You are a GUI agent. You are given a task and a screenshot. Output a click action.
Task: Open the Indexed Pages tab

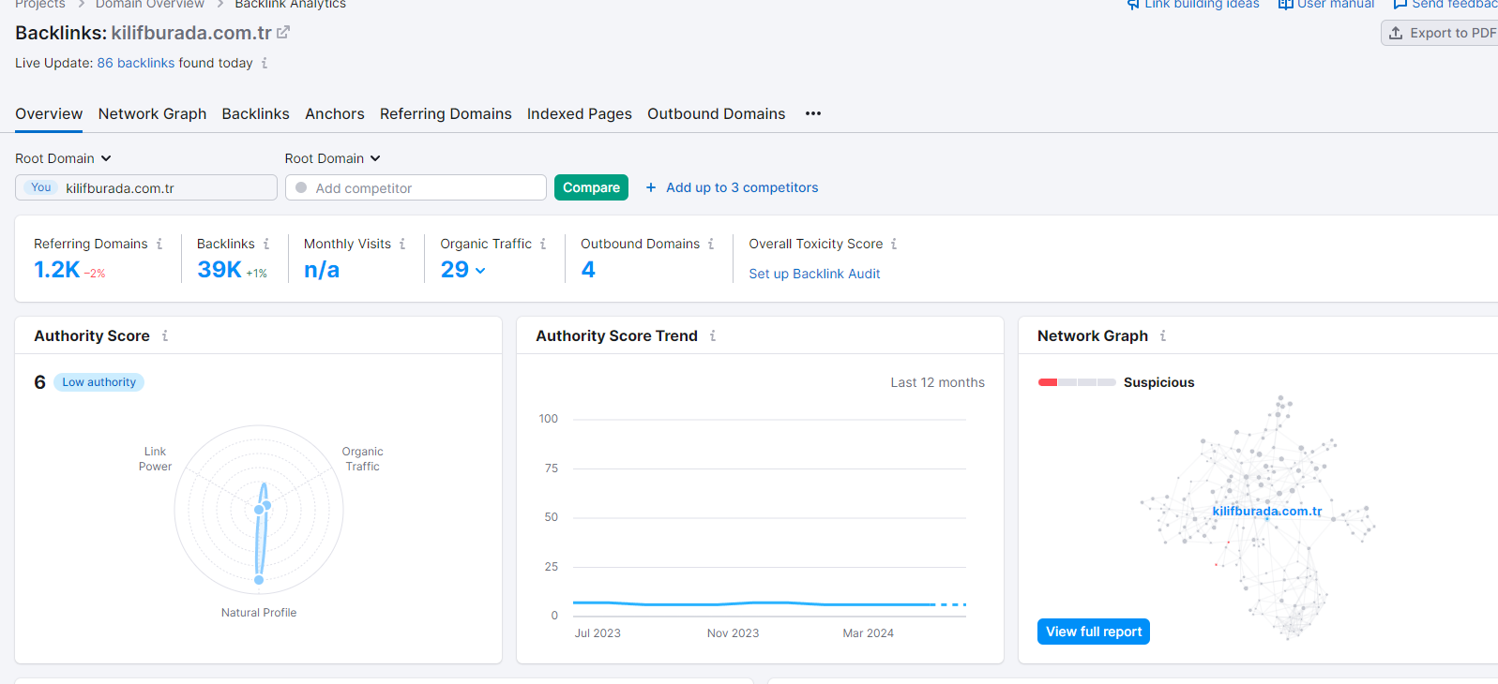pyautogui.click(x=580, y=113)
